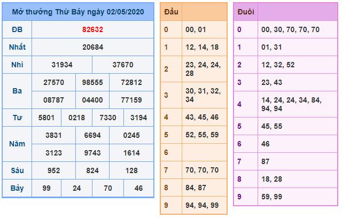342x218 pixels.
Task: Select fifth prize number 6694
Action: click(x=92, y=135)
